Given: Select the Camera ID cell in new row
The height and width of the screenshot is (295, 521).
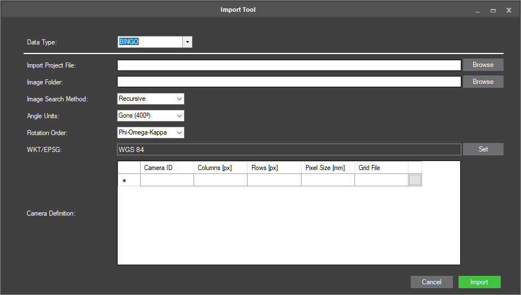Looking at the screenshot, I should click(167, 180).
